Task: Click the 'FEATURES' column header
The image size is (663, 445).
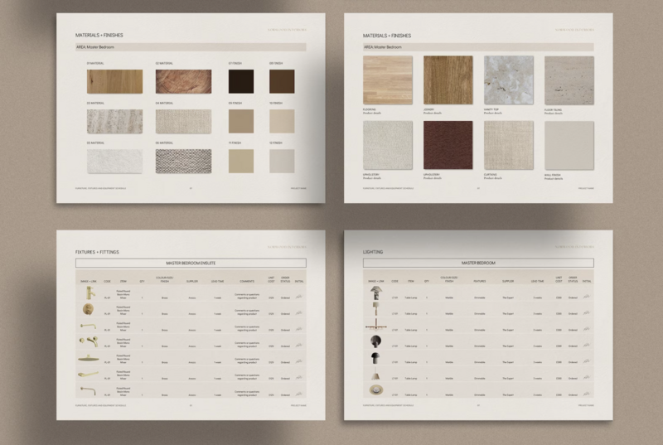Action: [x=480, y=281]
